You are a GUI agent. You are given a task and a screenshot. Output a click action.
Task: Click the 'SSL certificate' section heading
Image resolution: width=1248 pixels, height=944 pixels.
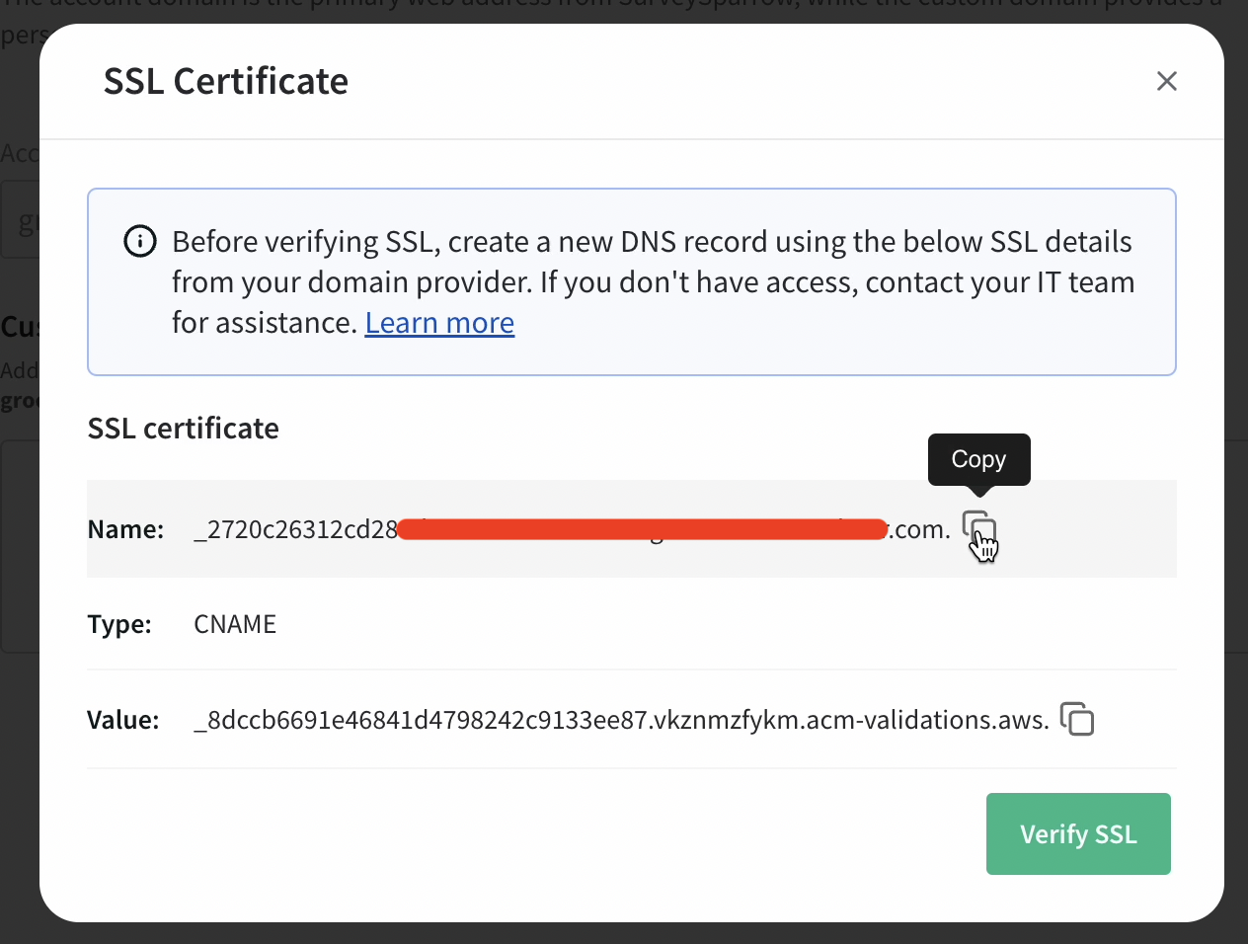coord(184,428)
